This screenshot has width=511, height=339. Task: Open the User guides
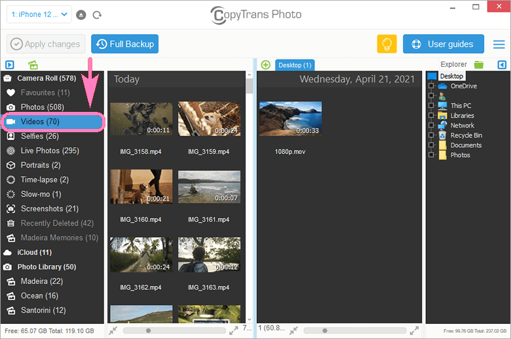tap(444, 44)
